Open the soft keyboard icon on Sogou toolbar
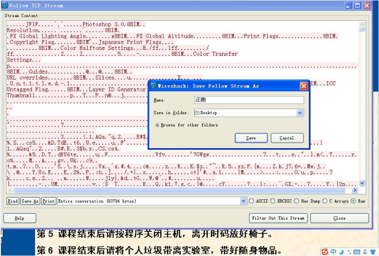 357,252
